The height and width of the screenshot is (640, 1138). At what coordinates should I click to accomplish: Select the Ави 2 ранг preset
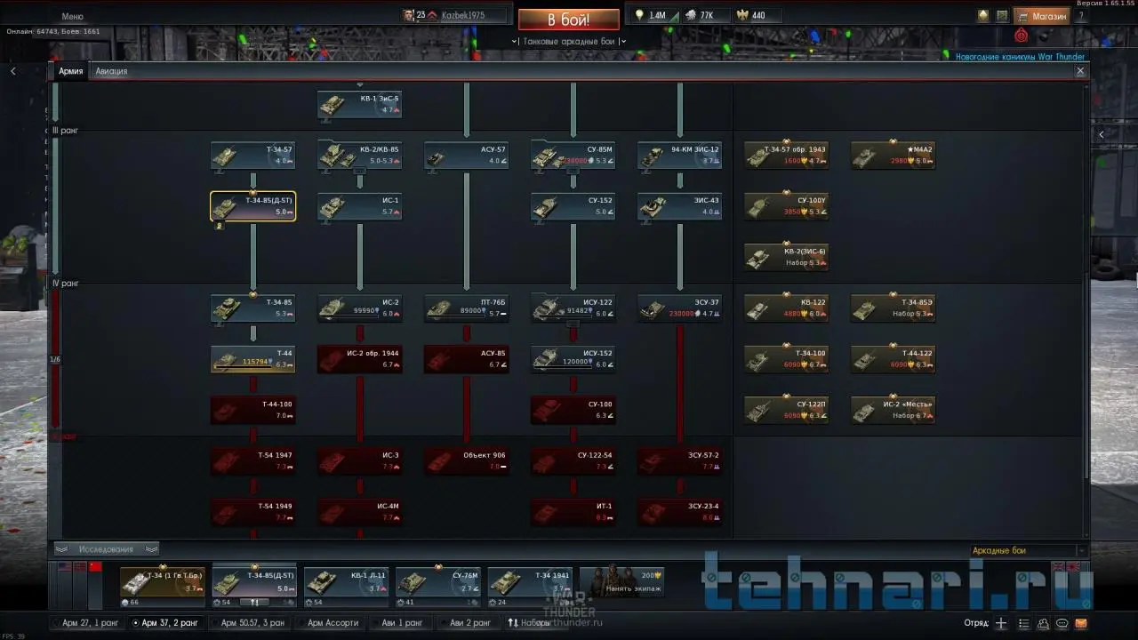tap(469, 623)
